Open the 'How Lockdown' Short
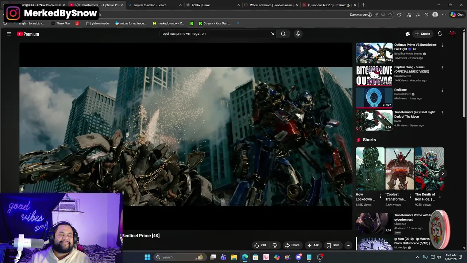 pyautogui.click(x=370, y=169)
